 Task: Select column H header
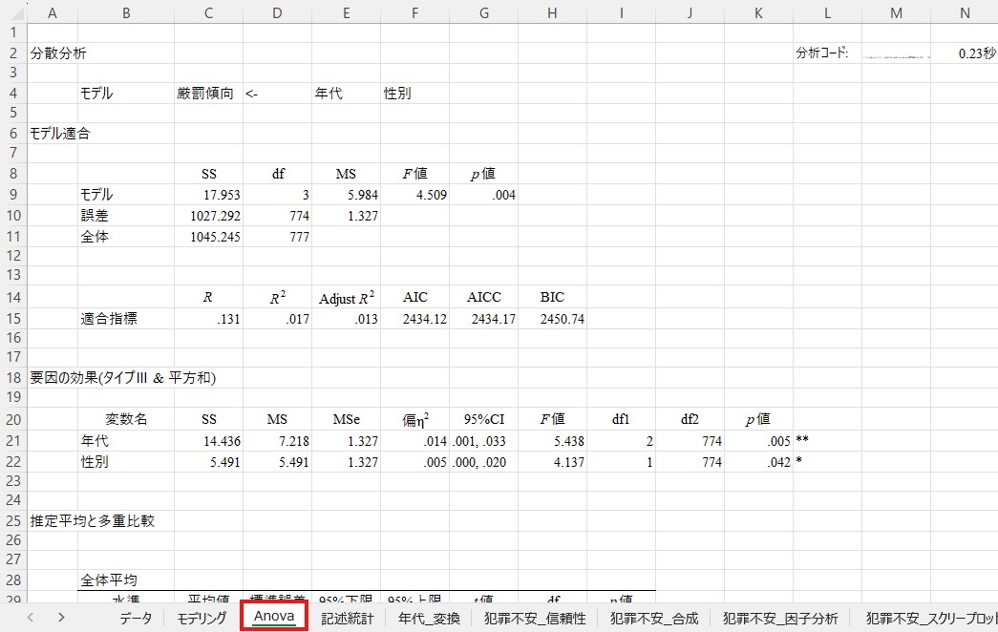point(552,11)
